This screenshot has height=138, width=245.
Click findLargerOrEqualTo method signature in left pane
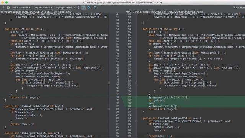(33, 133)
